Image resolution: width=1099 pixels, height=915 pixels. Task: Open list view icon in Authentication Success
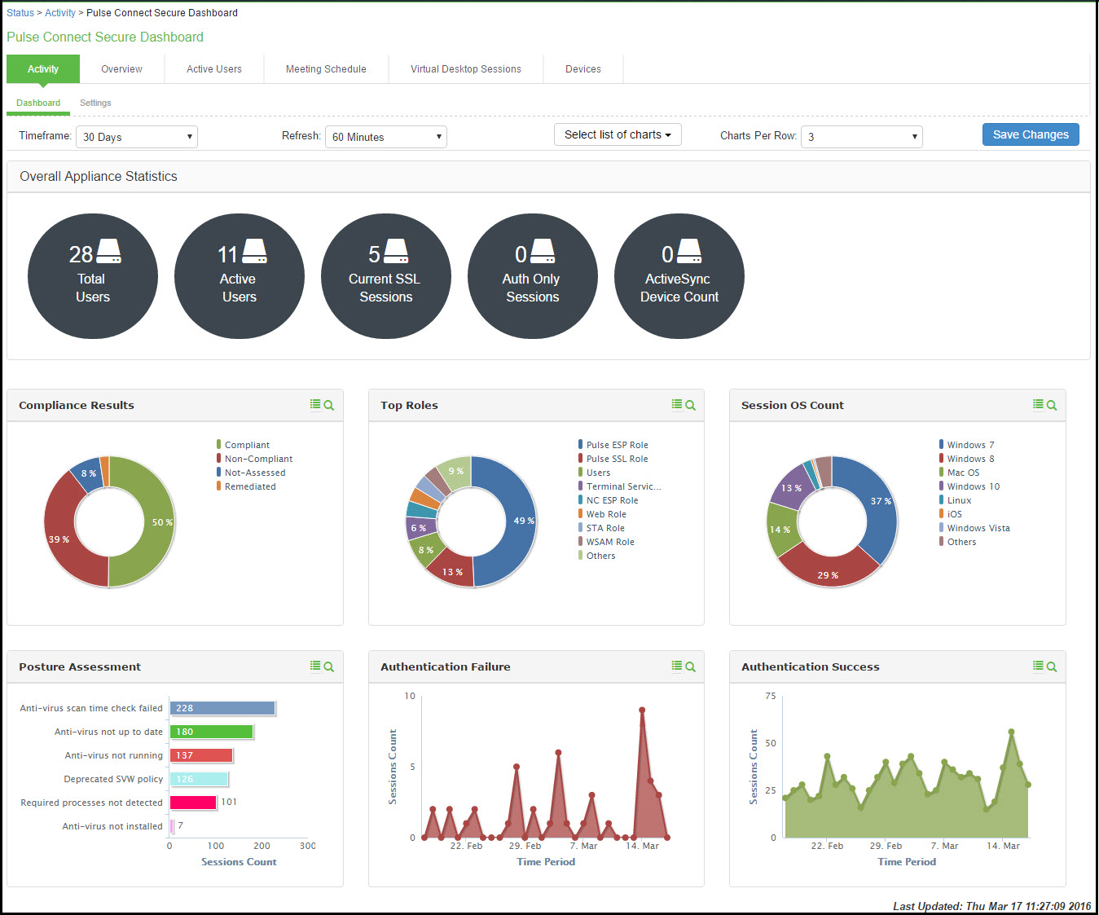point(1038,666)
